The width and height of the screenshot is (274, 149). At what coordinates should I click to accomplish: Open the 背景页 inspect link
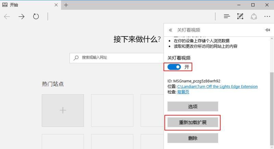click(183, 92)
